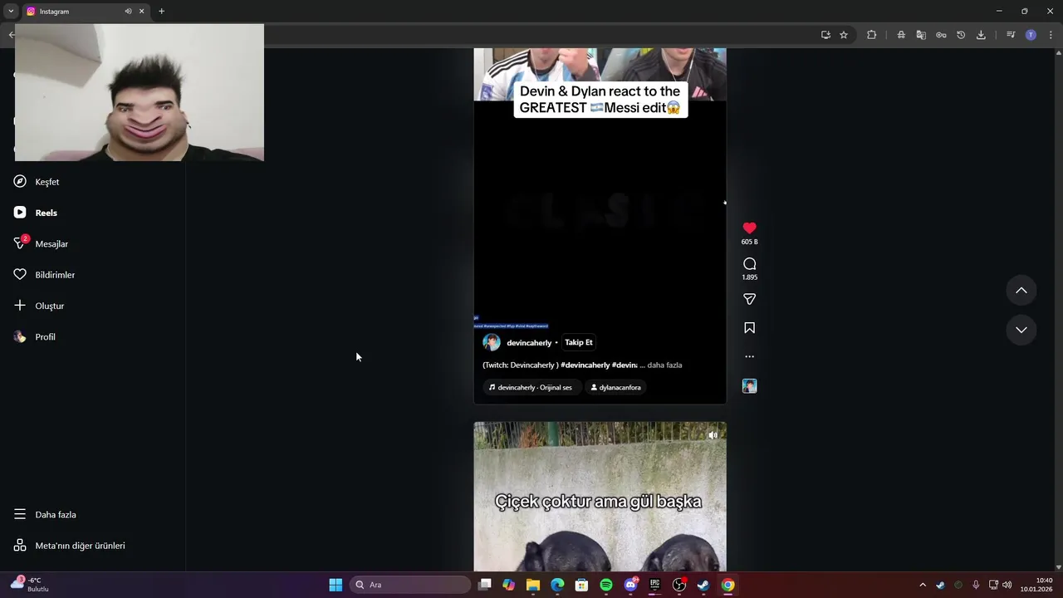Open the reel's three-dot options menu
The image size is (1063, 598).
coord(749,356)
